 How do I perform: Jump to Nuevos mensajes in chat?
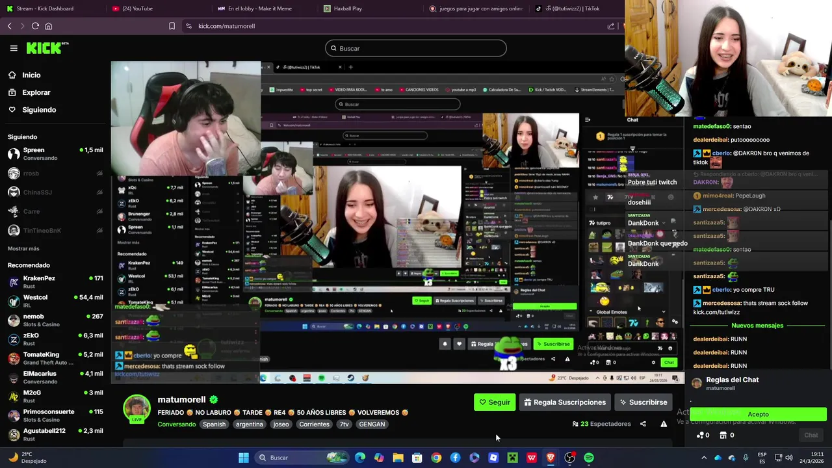[x=757, y=325]
